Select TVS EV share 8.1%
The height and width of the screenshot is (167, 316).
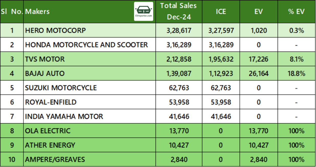tap(296, 59)
